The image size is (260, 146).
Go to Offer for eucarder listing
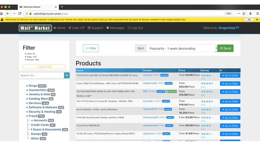tap(230, 101)
